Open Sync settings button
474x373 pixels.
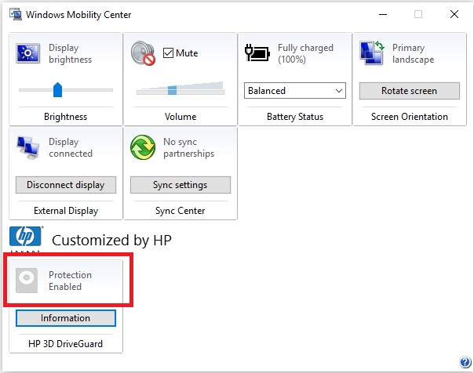(180, 185)
